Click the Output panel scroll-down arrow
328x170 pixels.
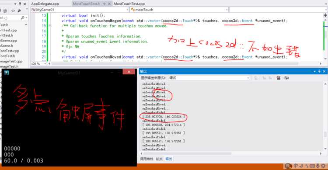325,149
